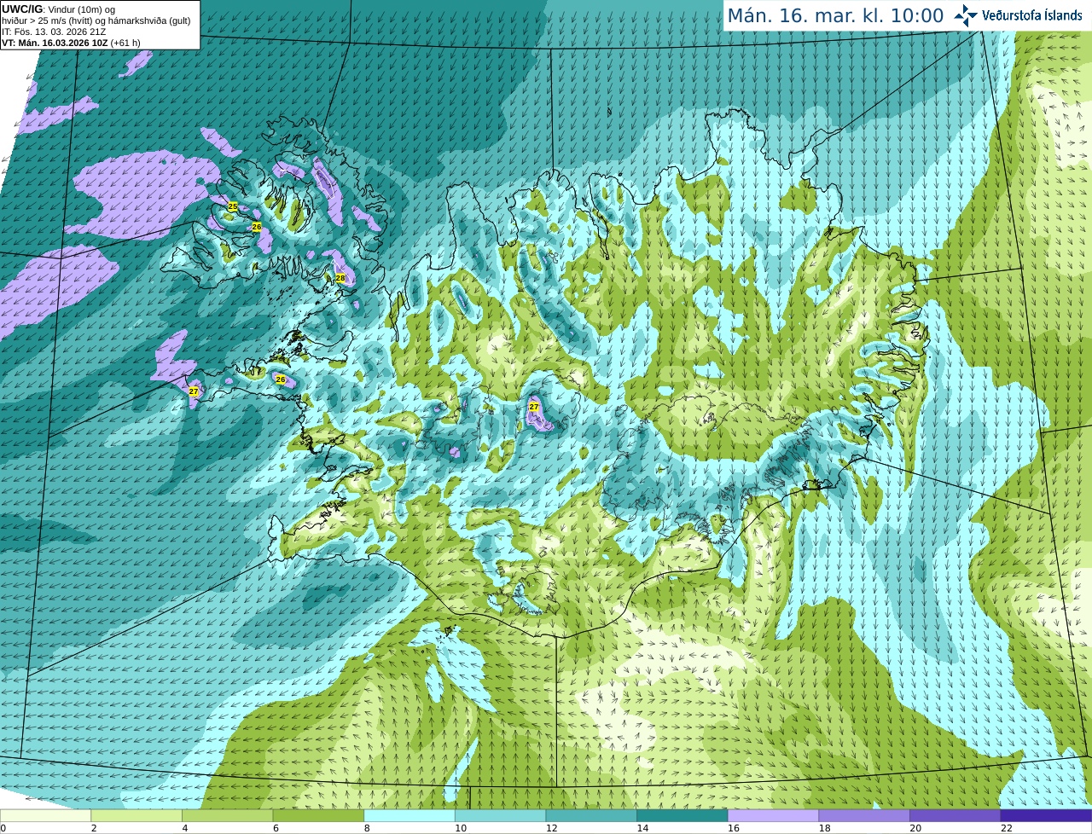1092x834 pixels.
Task: Pick the light teal 10–12 m/s swatch
Action: (500, 815)
